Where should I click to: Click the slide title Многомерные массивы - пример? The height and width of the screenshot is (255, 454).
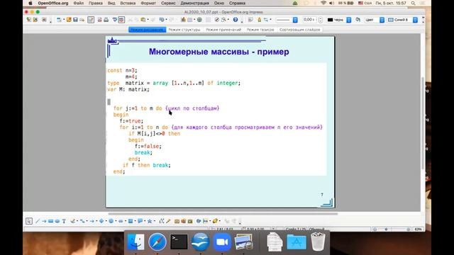(219, 52)
